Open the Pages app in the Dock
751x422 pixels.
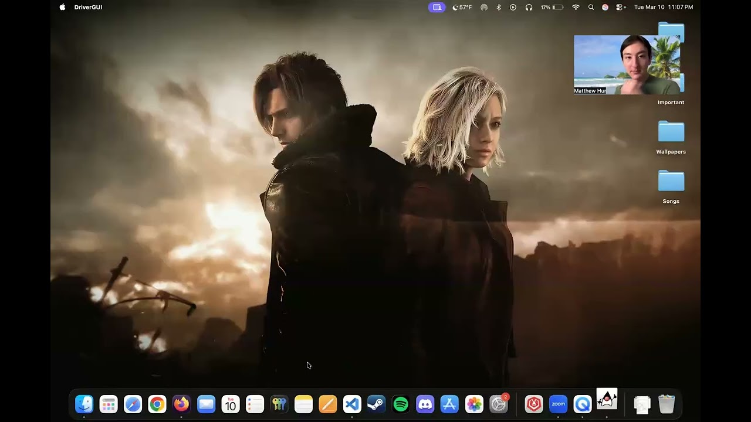(328, 404)
